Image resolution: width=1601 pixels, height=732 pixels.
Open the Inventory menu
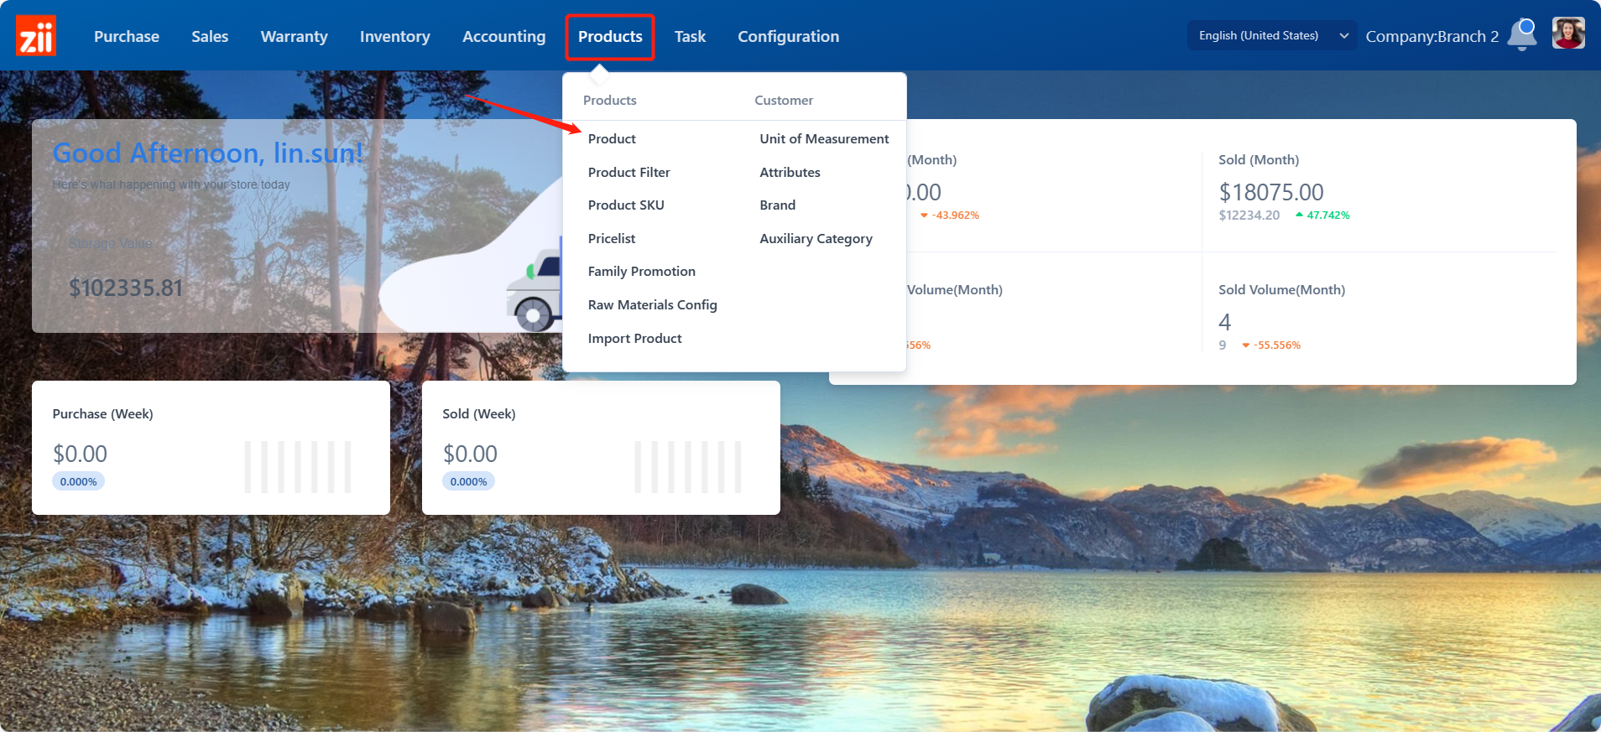[x=394, y=37]
